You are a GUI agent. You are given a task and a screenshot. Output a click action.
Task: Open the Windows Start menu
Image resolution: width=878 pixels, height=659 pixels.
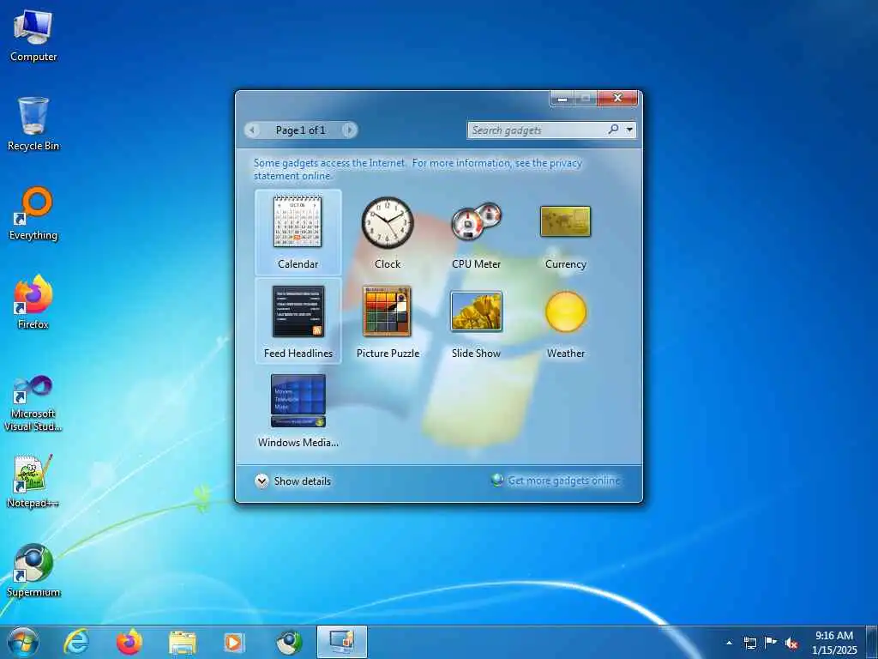point(23,643)
